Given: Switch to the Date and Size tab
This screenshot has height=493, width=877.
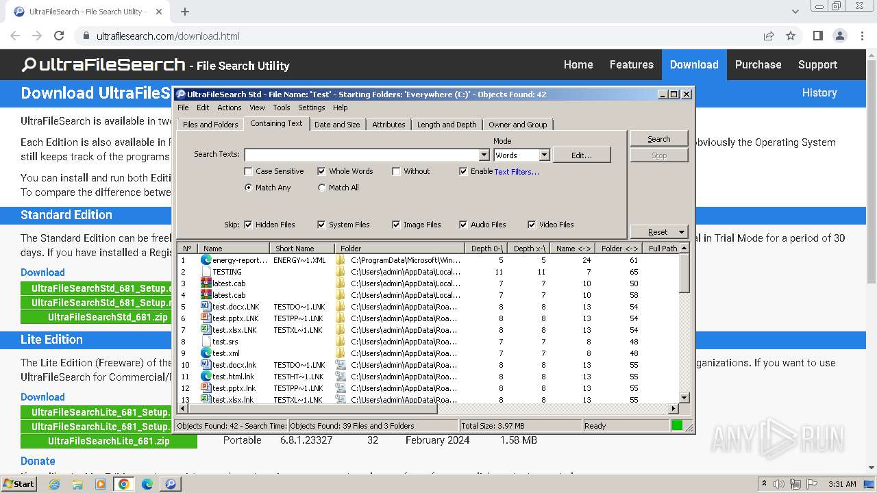Looking at the screenshot, I should pyautogui.click(x=337, y=125).
